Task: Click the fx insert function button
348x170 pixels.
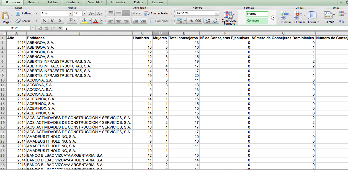Action: pyautogui.click(x=60, y=28)
